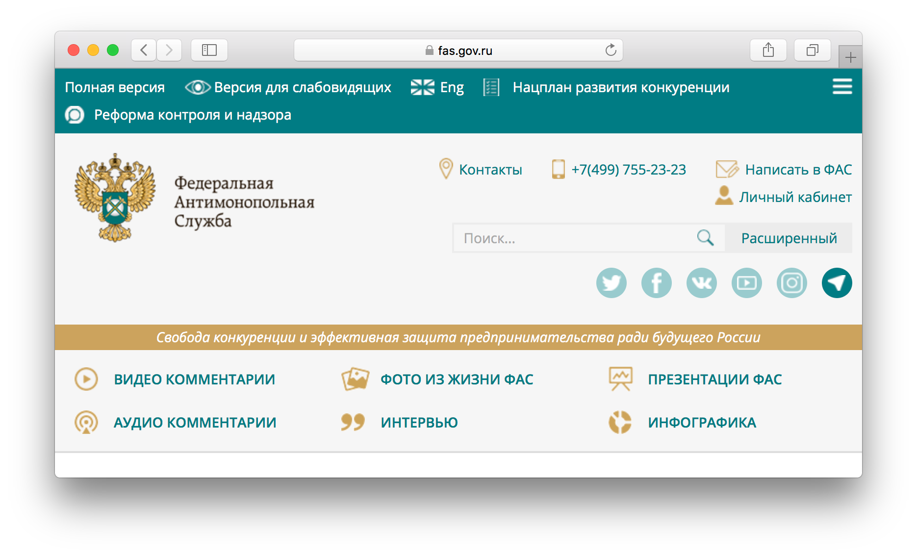Click the Написать в ФАС link

click(798, 170)
